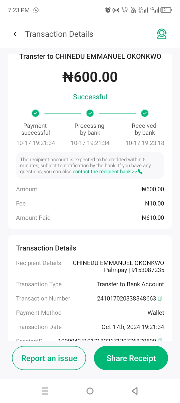The width and height of the screenshot is (180, 403).
Task: Copy the SessionID value
Action: [x=160, y=340]
